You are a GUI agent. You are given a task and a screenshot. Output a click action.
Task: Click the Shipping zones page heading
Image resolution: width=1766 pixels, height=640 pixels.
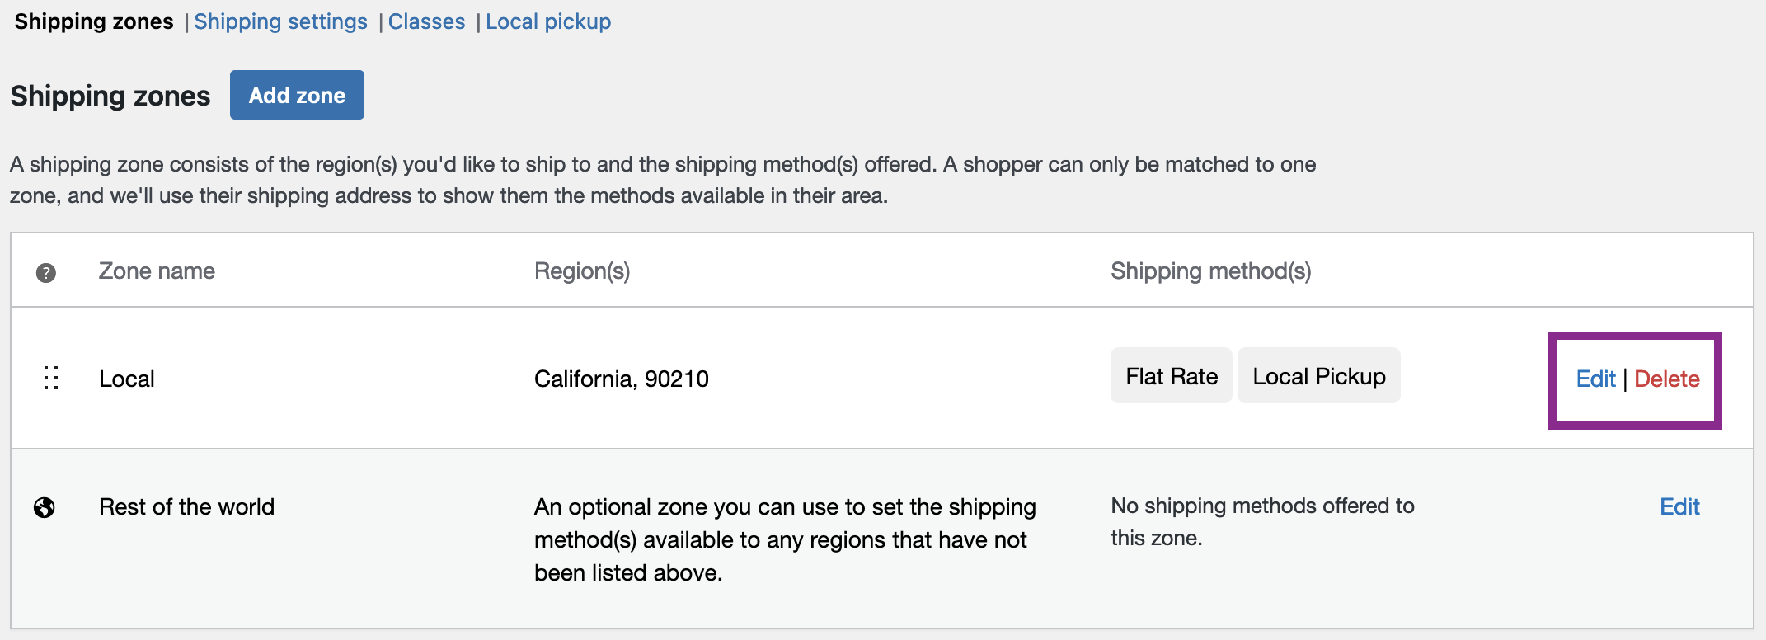pyautogui.click(x=110, y=96)
